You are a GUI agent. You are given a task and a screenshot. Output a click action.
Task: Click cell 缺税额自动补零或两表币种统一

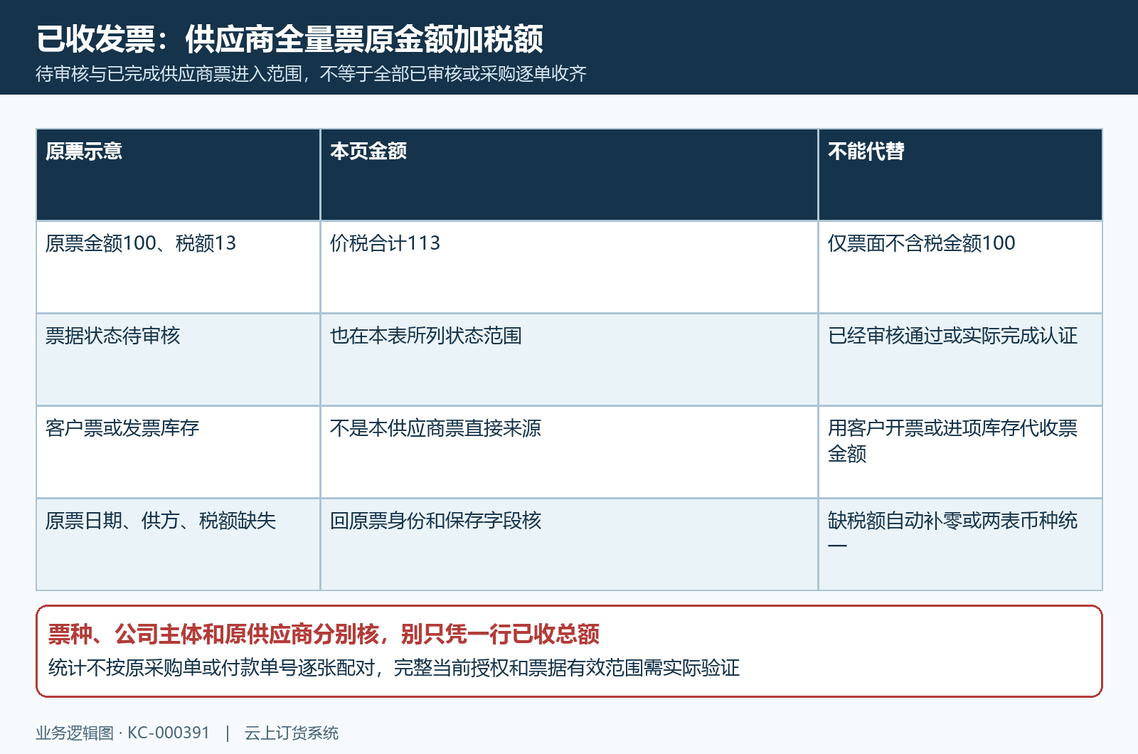pyautogui.click(x=960, y=545)
